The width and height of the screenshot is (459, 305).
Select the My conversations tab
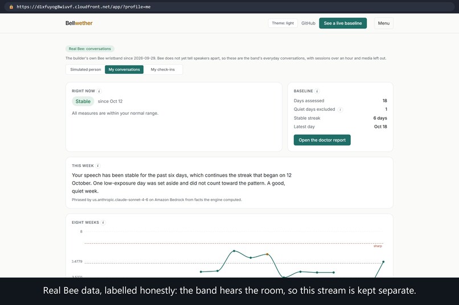(124, 69)
